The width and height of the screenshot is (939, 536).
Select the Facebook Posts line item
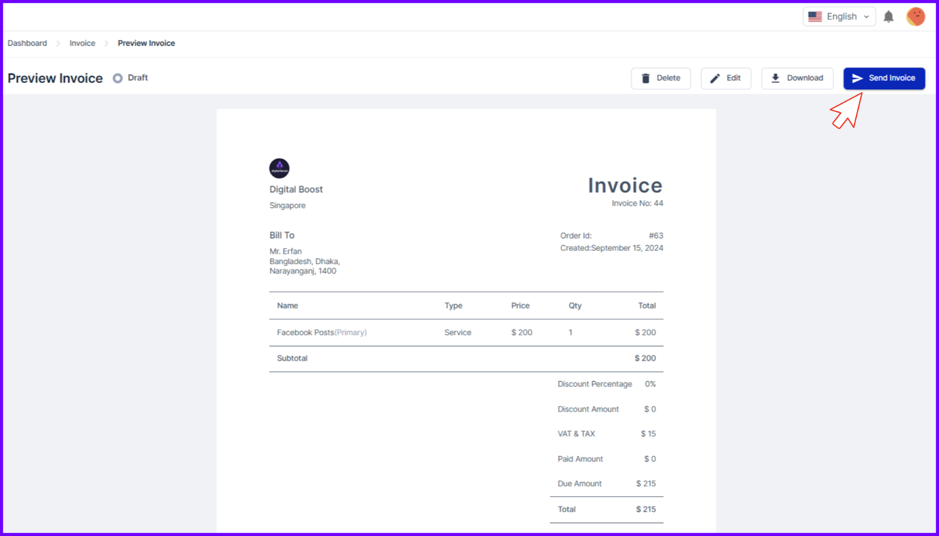(322, 332)
